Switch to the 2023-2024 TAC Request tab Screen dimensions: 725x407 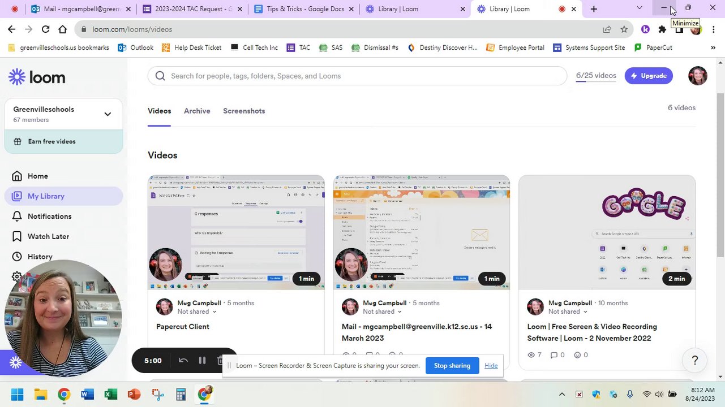(193, 9)
